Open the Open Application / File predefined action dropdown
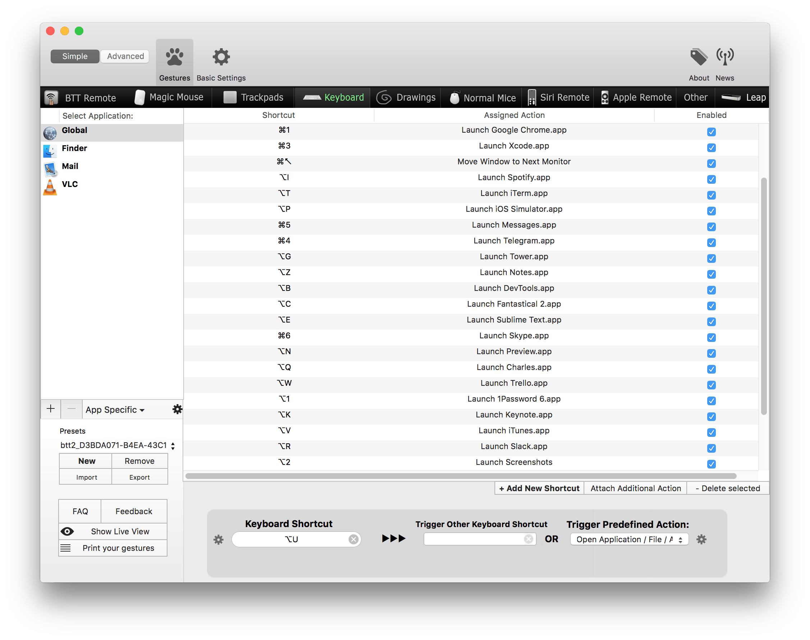Screen dimensions: 810x640 click(629, 539)
